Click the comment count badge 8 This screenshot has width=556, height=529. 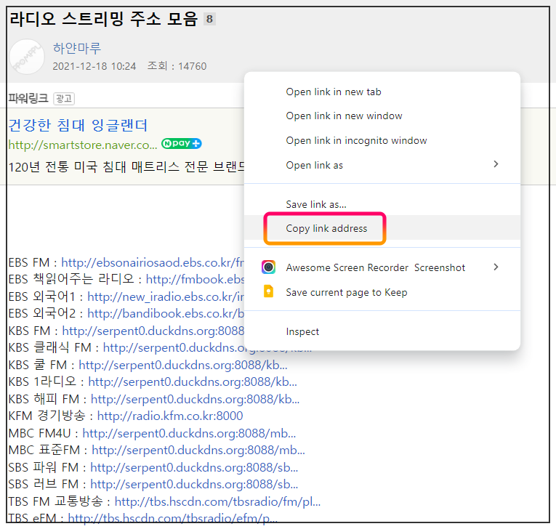click(x=209, y=19)
